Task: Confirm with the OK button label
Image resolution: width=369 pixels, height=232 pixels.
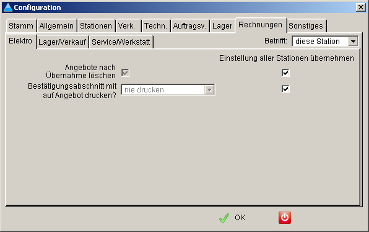Action: click(240, 218)
